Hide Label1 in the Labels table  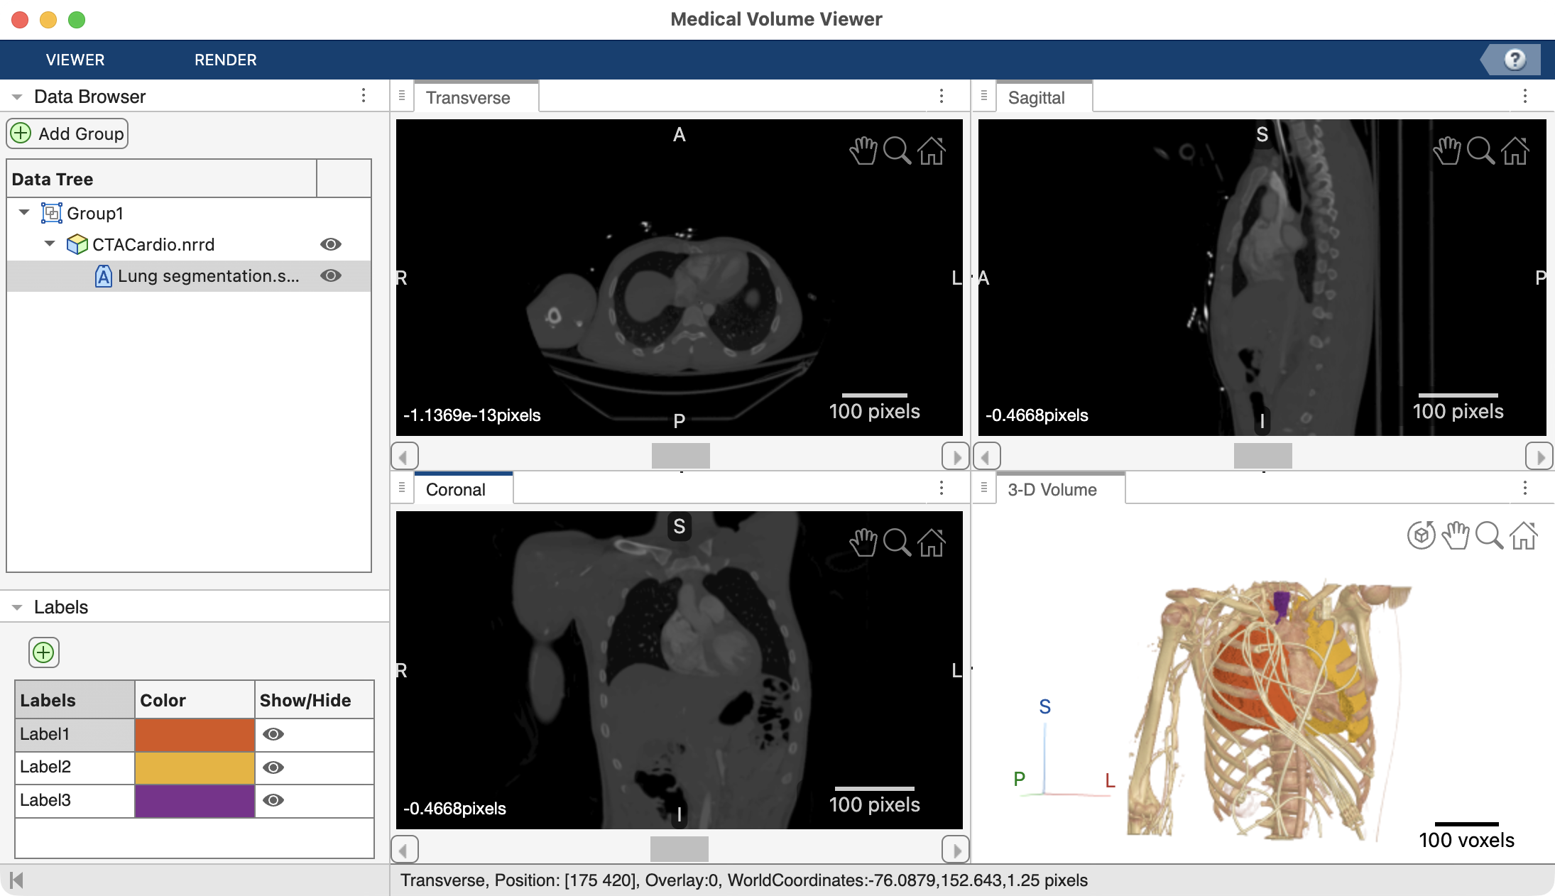(x=275, y=734)
